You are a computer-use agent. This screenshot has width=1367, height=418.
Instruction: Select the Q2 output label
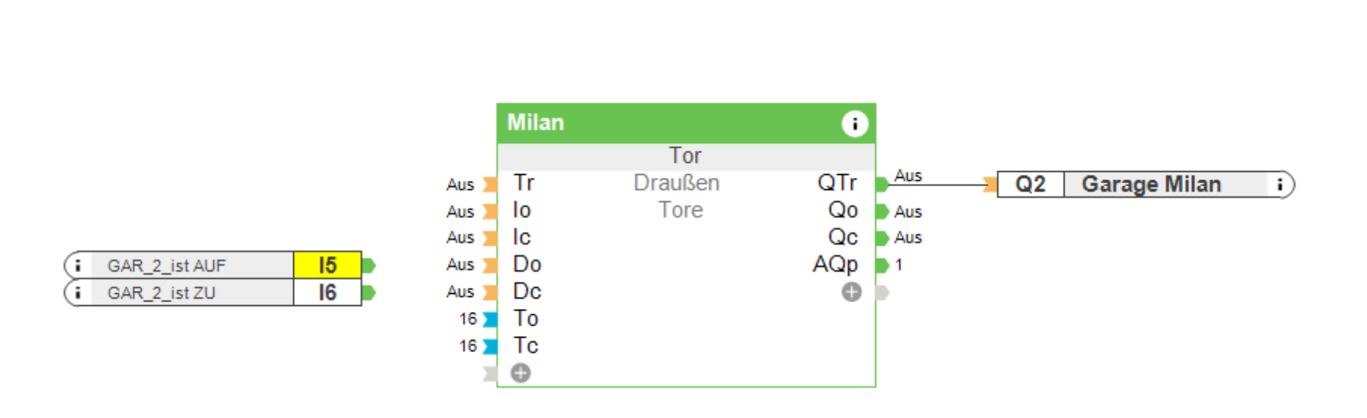1031,184
